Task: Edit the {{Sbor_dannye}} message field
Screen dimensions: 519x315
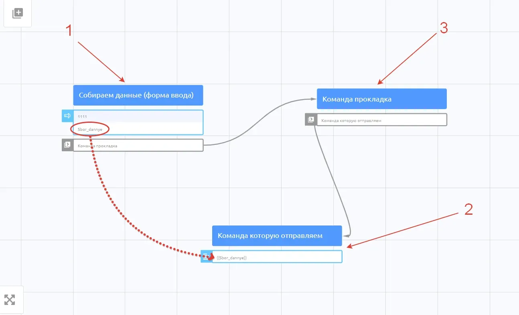Action: 277,257
